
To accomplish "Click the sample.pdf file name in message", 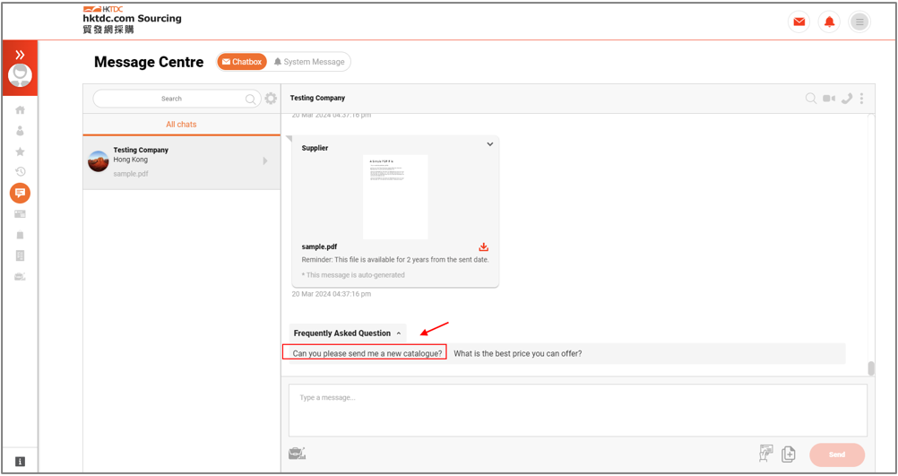I will pos(319,247).
